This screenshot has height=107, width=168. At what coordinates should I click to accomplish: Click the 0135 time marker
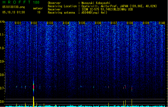[x=82, y=23]
